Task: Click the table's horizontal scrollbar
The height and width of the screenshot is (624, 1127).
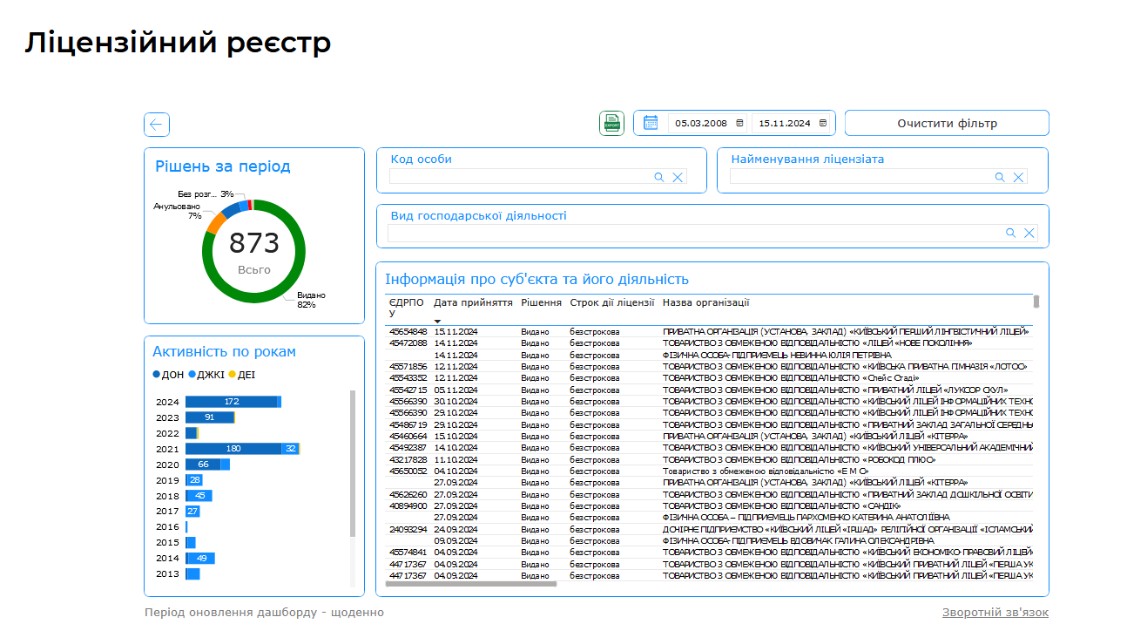Action: click(470, 584)
